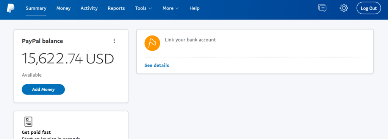This screenshot has width=388, height=139.
Task: Open the Help page
Action: pos(194,8)
